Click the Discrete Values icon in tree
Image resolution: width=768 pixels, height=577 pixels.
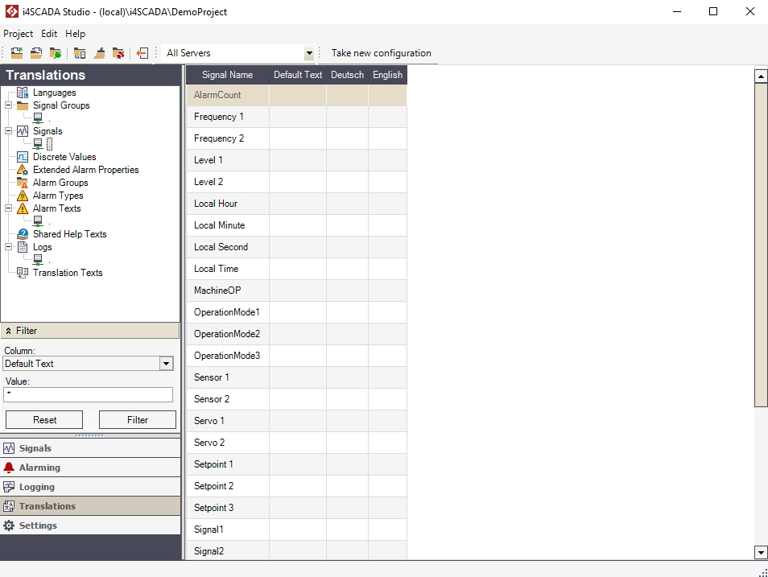click(23, 157)
